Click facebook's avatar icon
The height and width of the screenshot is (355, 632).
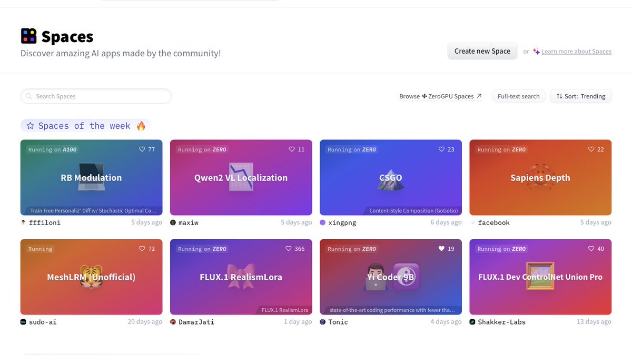pyautogui.click(x=472, y=222)
